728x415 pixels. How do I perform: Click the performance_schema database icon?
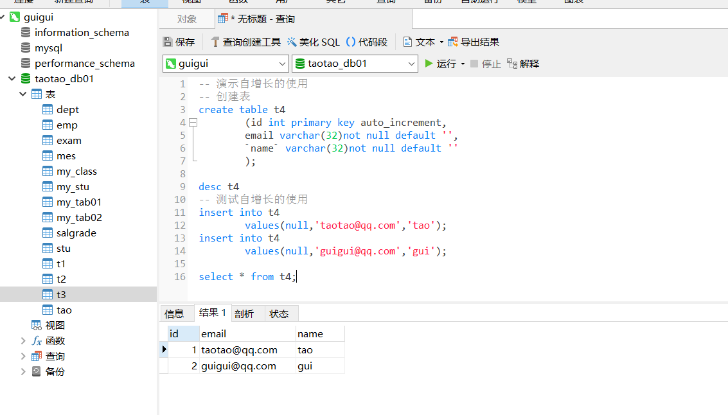point(26,63)
